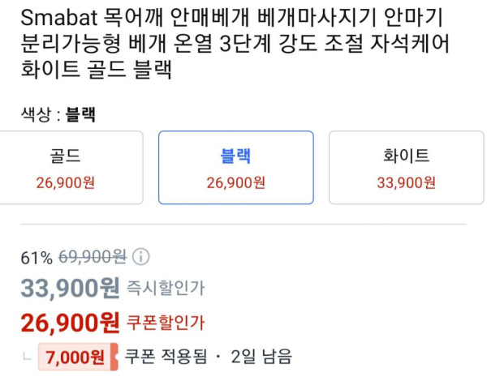Click the 색상 : 블랙 label
Screen dimensions: 487x381
pos(58,114)
